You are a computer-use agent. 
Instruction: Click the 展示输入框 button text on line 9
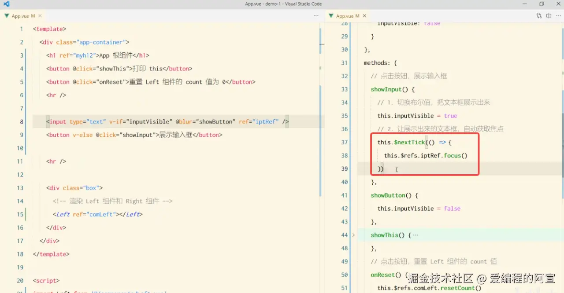176,135
